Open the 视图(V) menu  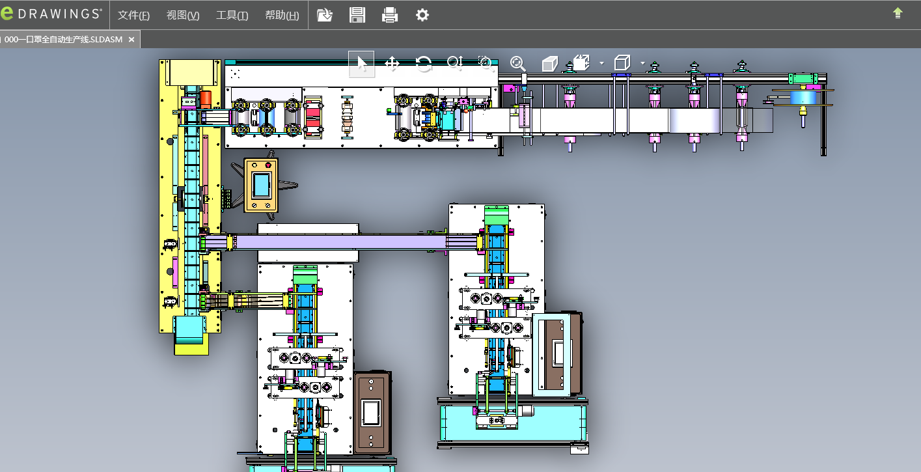click(183, 15)
